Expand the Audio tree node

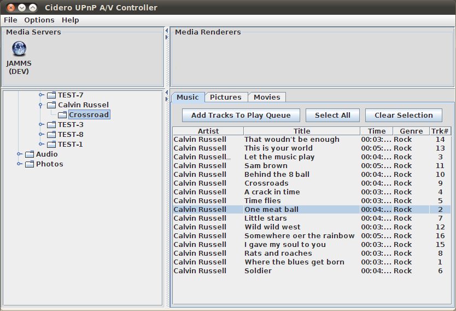[x=19, y=154]
